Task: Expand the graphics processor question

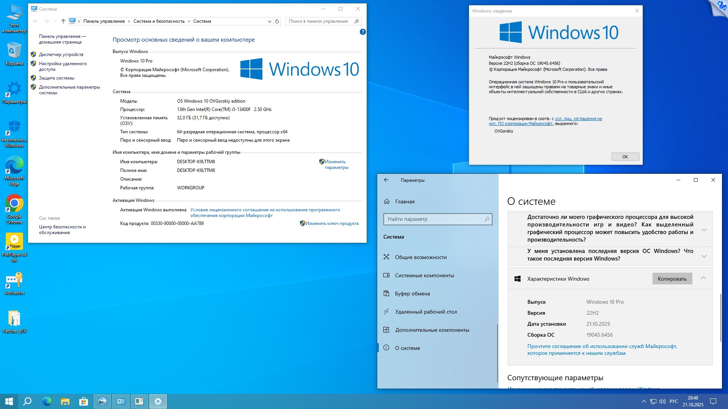Action: point(704,230)
